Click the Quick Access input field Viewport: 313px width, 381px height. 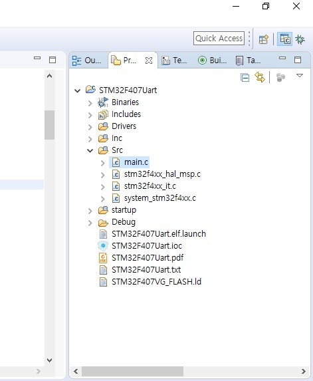coord(219,39)
